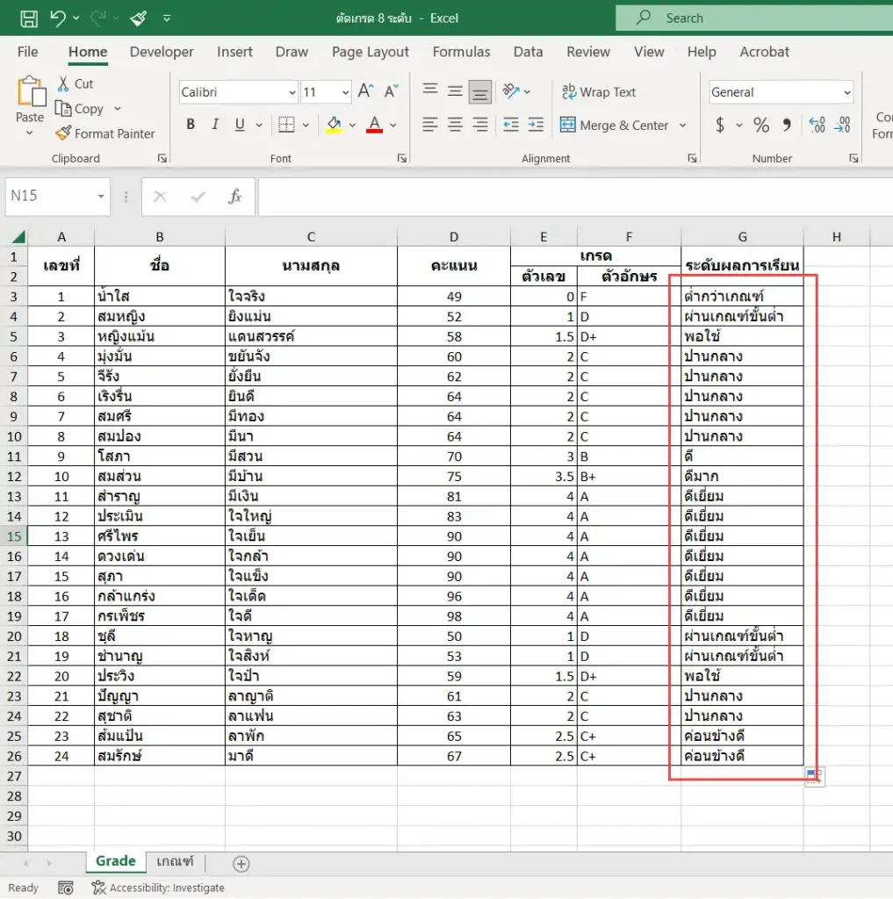This screenshot has height=899, width=893.
Task: Click Align Left icon
Action: pyautogui.click(x=430, y=125)
